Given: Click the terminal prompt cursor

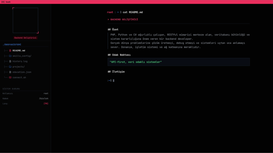Looking at the screenshot, I should click(113, 80).
